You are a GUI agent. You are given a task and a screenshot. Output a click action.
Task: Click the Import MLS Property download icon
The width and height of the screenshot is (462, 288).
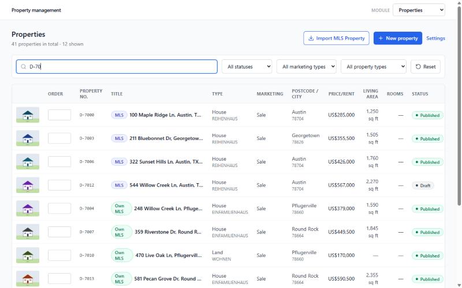point(311,38)
